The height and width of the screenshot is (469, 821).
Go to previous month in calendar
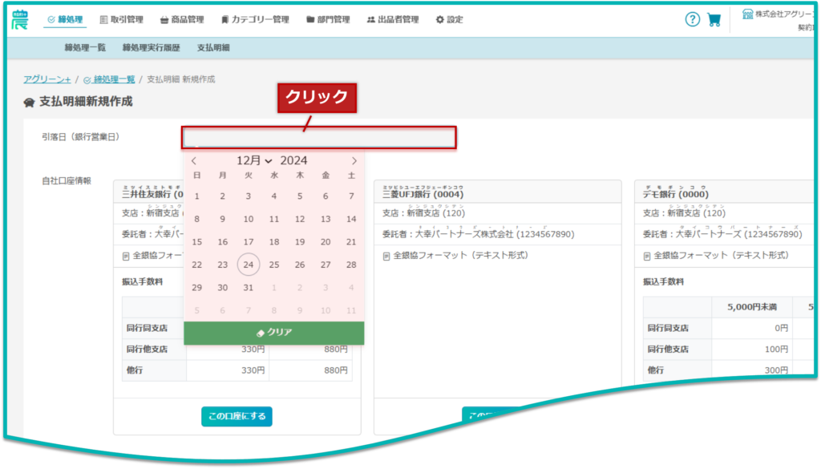pyautogui.click(x=194, y=161)
